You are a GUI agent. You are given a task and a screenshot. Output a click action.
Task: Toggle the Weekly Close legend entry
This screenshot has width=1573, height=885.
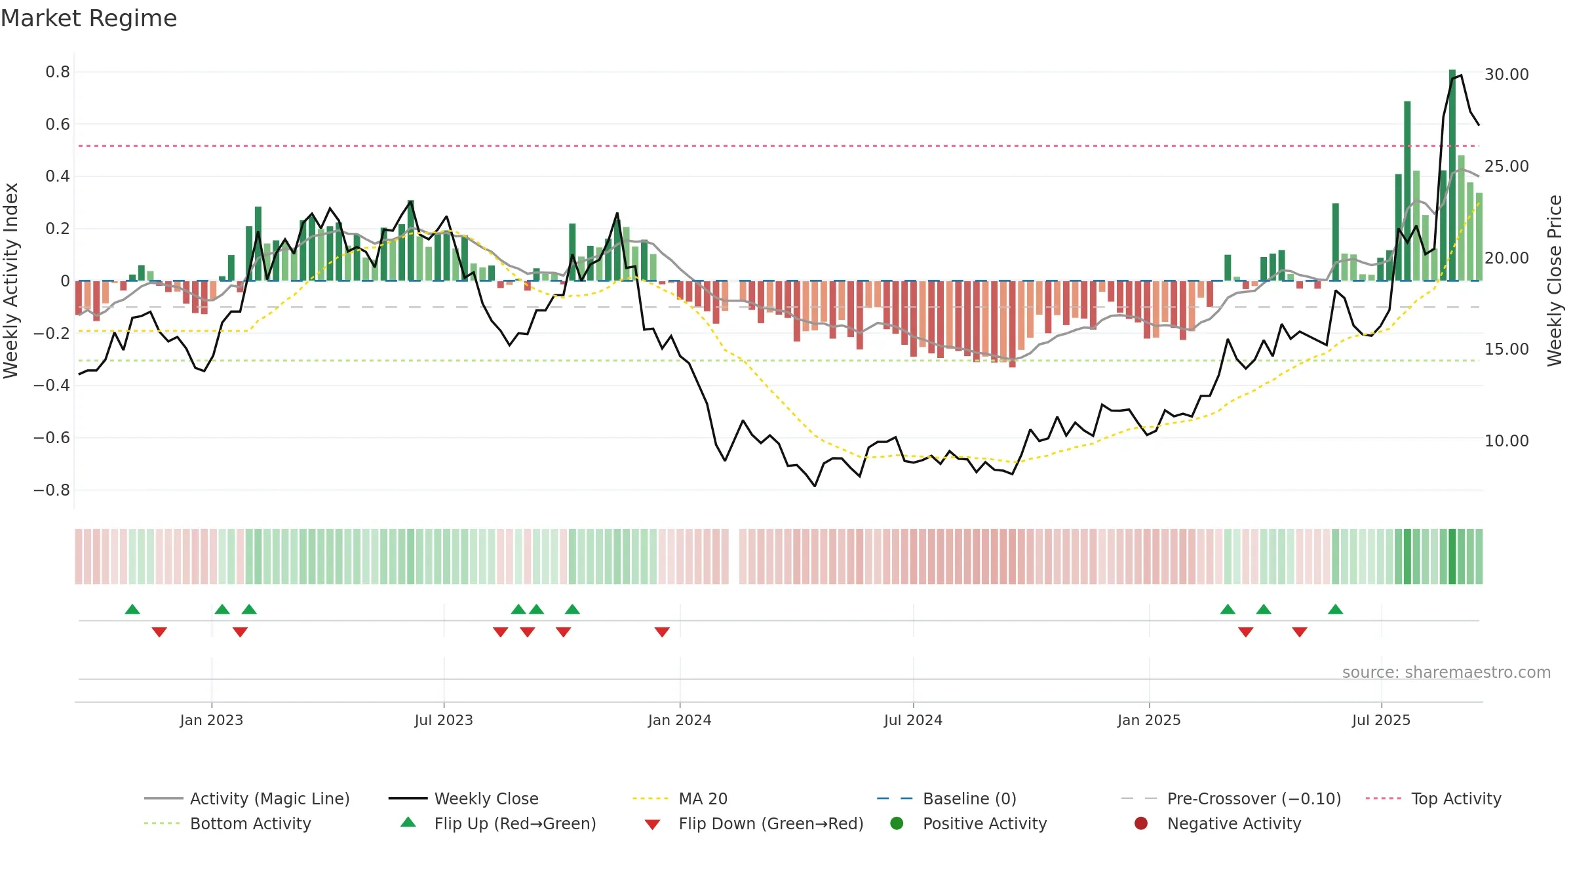[x=463, y=798]
